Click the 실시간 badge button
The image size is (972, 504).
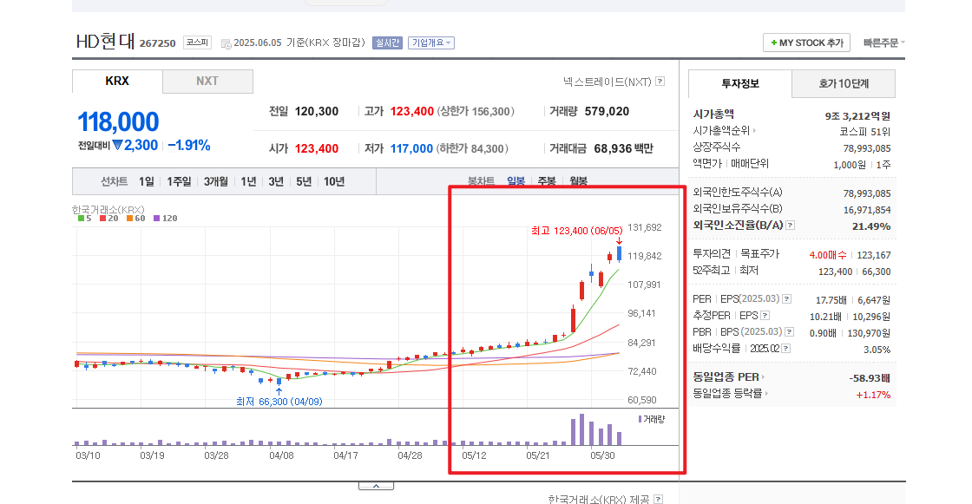coord(387,43)
